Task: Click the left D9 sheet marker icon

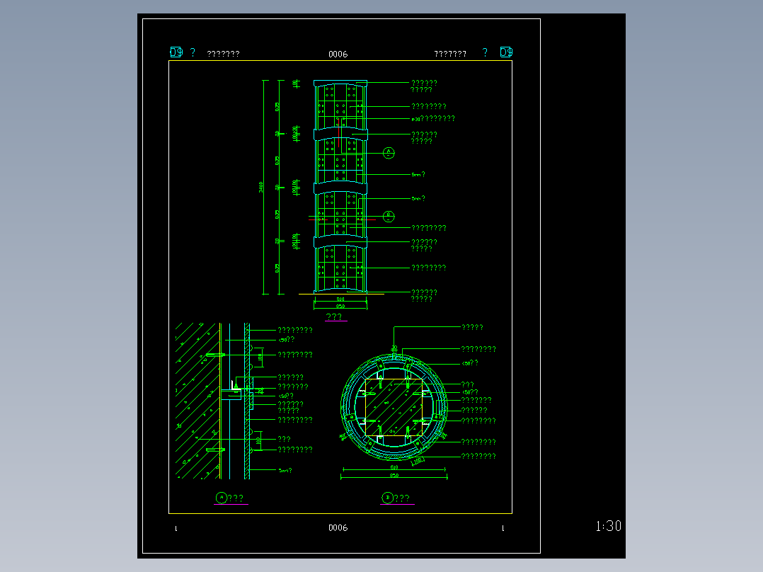Action: coord(176,52)
